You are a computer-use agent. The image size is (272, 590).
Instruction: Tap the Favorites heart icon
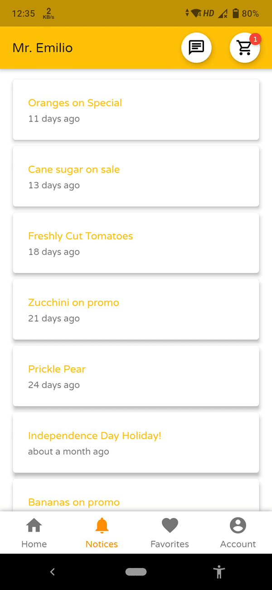[x=170, y=526]
